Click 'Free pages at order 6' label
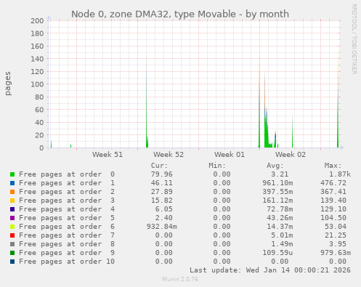Screen dimensions: 361x287 pyautogui.click(x=67, y=227)
